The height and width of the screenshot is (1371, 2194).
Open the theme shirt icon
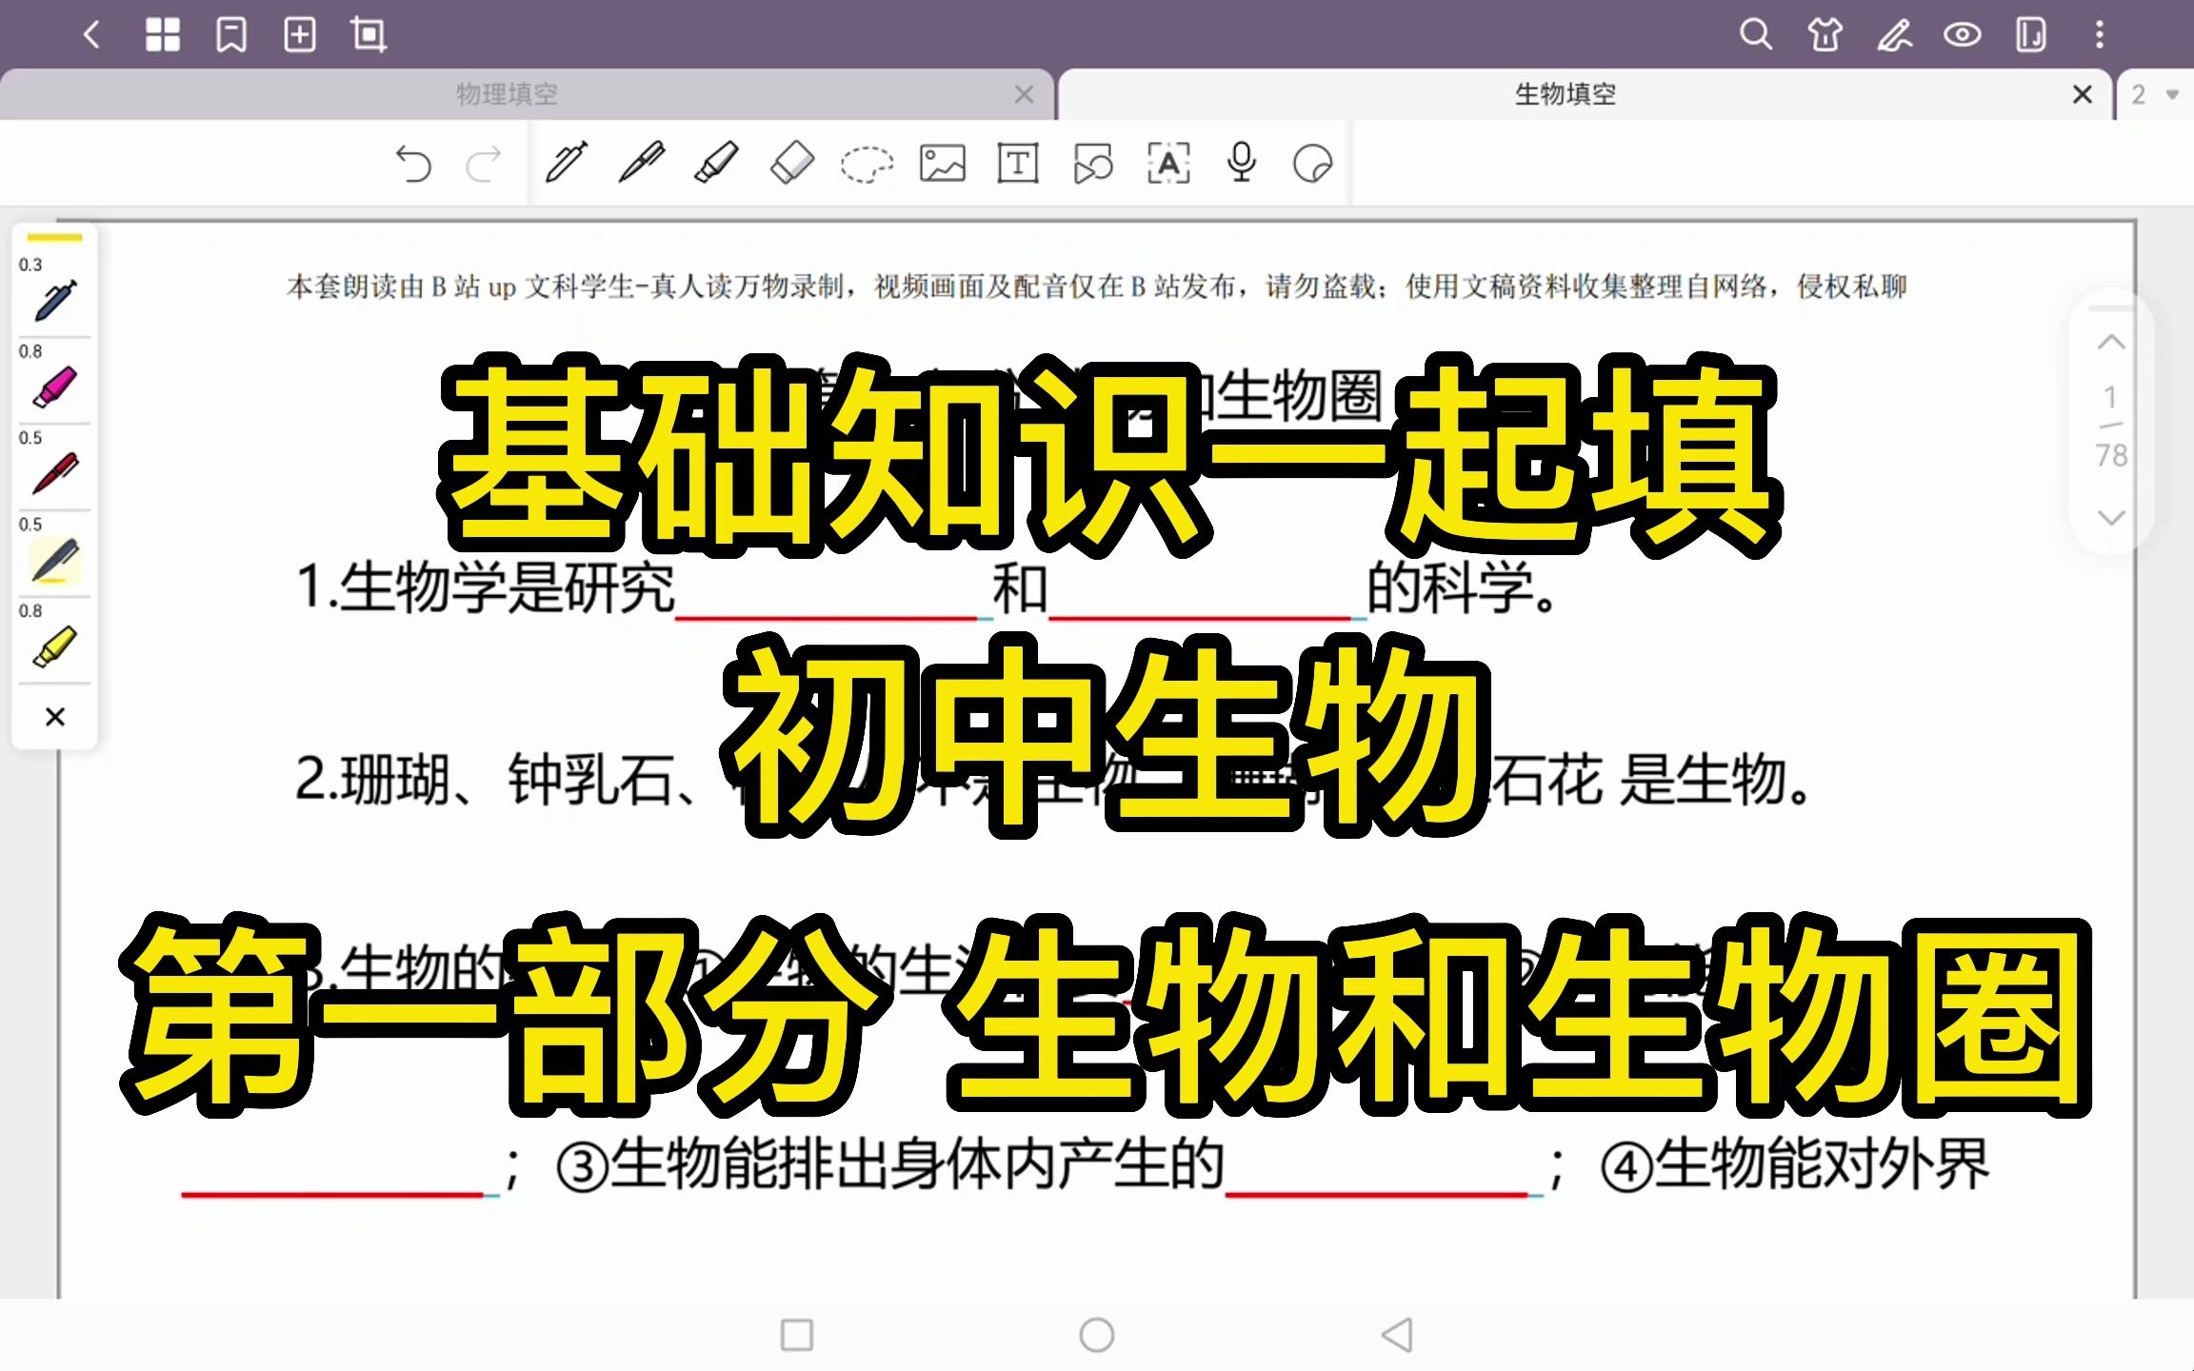[1825, 35]
